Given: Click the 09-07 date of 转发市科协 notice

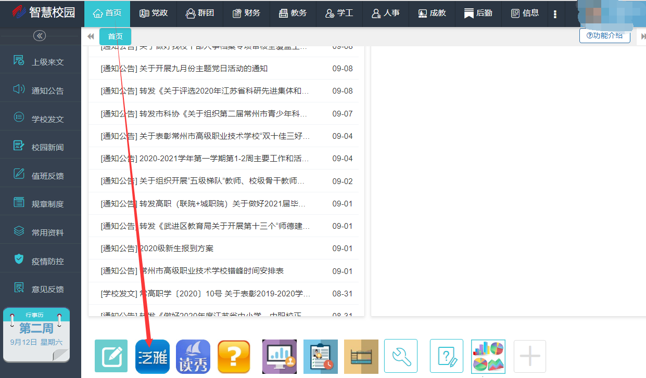Looking at the screenshot, I should click(343, 113).
